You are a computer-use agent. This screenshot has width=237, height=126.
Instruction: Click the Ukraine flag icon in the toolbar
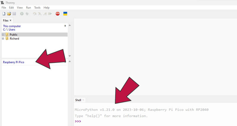65,14
